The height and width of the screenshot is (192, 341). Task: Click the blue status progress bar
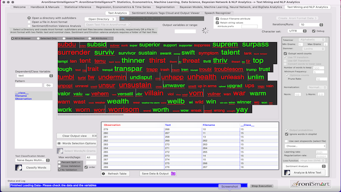tap(128, 186)
